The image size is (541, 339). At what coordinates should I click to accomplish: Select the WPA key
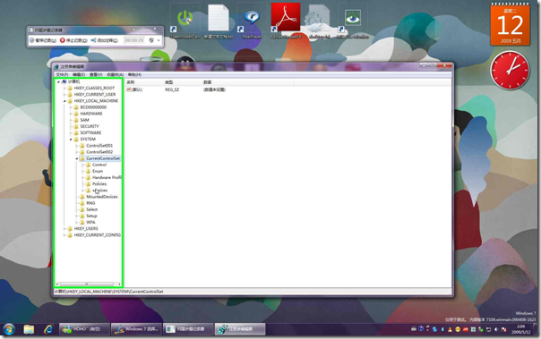90,223
